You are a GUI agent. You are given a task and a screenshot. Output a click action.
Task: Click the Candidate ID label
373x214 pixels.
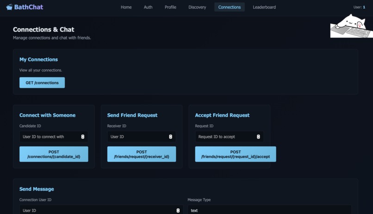pyautogui.click(x=30, y=126)
